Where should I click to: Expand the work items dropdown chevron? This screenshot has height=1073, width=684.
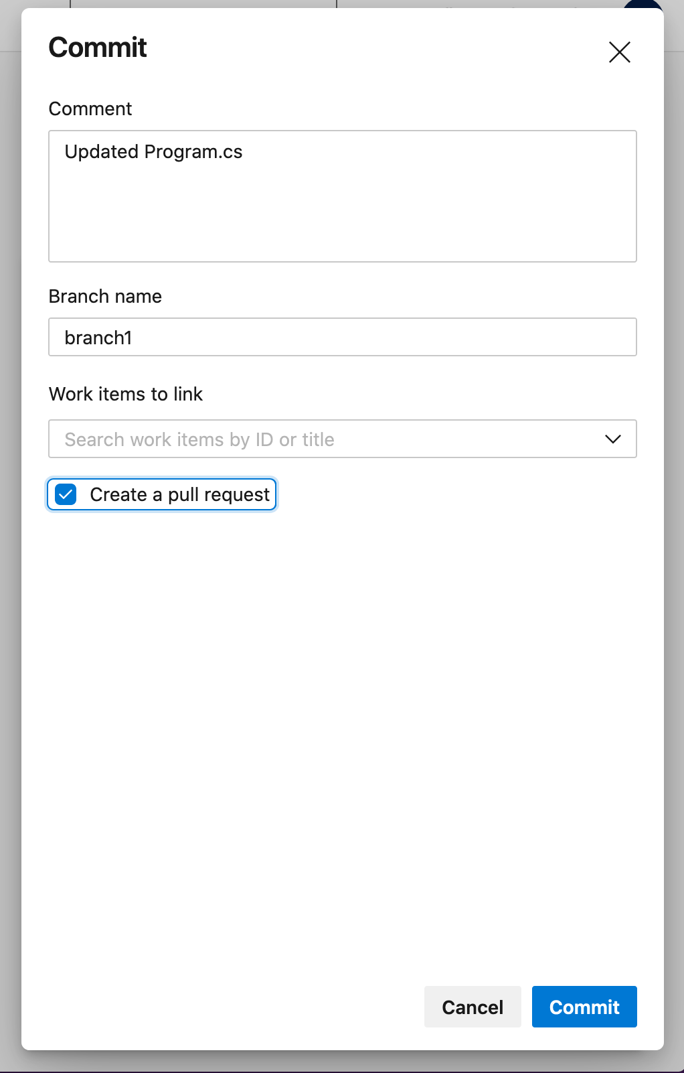coord(613,439)
